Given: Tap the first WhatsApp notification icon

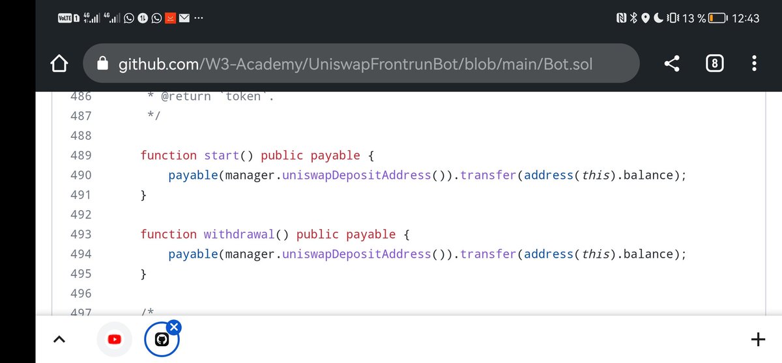Looking at the screenshot, I should (x=128, y=19).
